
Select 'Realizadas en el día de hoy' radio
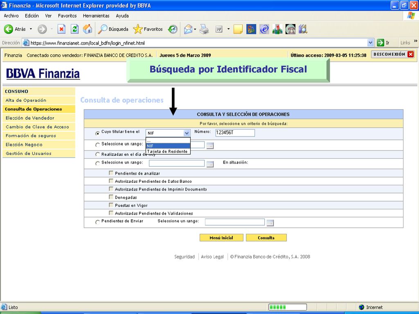(x=97, y=154)
